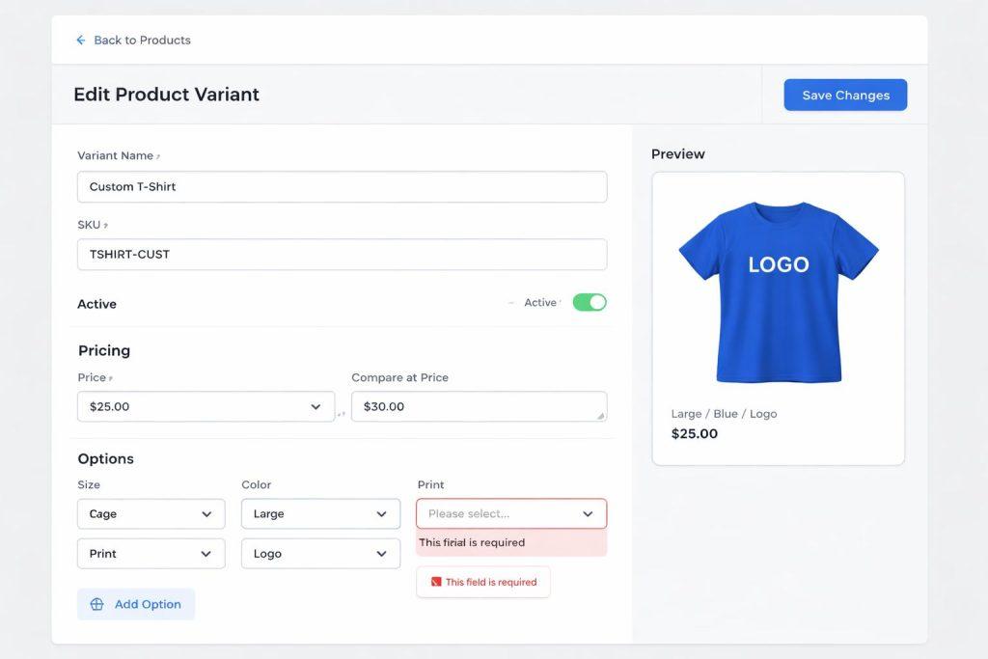The image size is (988, 659).
Task: Focus the SKU text field
Action: [342, 255]
